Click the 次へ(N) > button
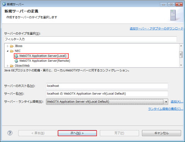The height and width of the screenshot is (142, 185). click(x=77, y=133)
